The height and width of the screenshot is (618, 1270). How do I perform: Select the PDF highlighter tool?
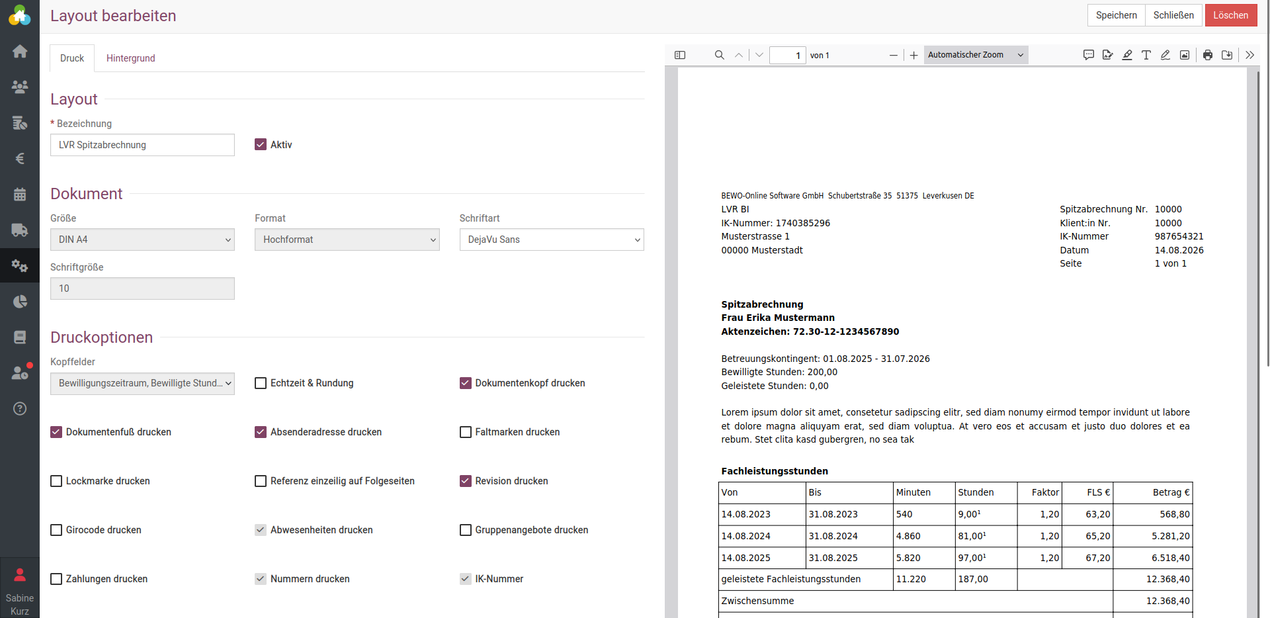(x=1127, y=55)
